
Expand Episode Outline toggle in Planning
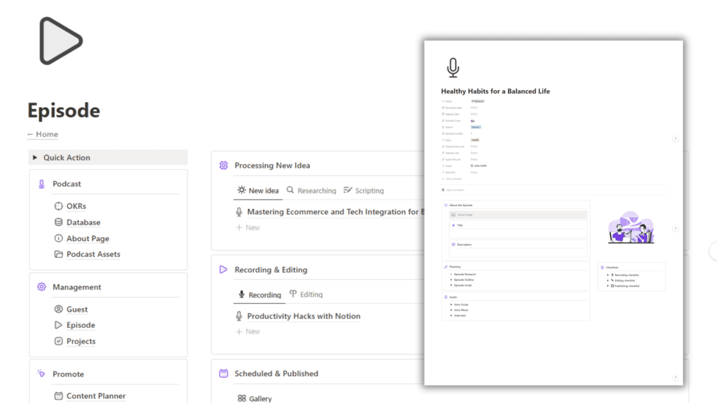(x=452, y=280)
